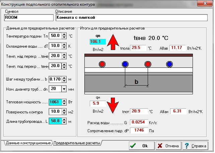Click the green checkmark on Ok button
This screenshot has height=153, width=215.
[133, 146]
